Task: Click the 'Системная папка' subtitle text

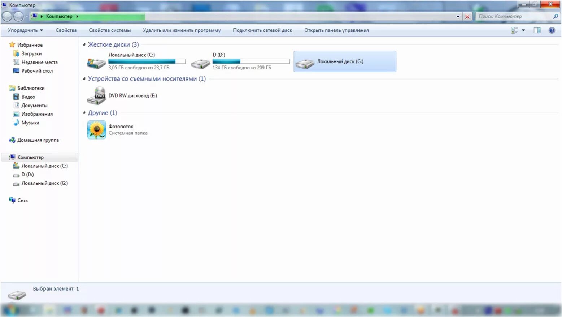Action: click(128, 133)
